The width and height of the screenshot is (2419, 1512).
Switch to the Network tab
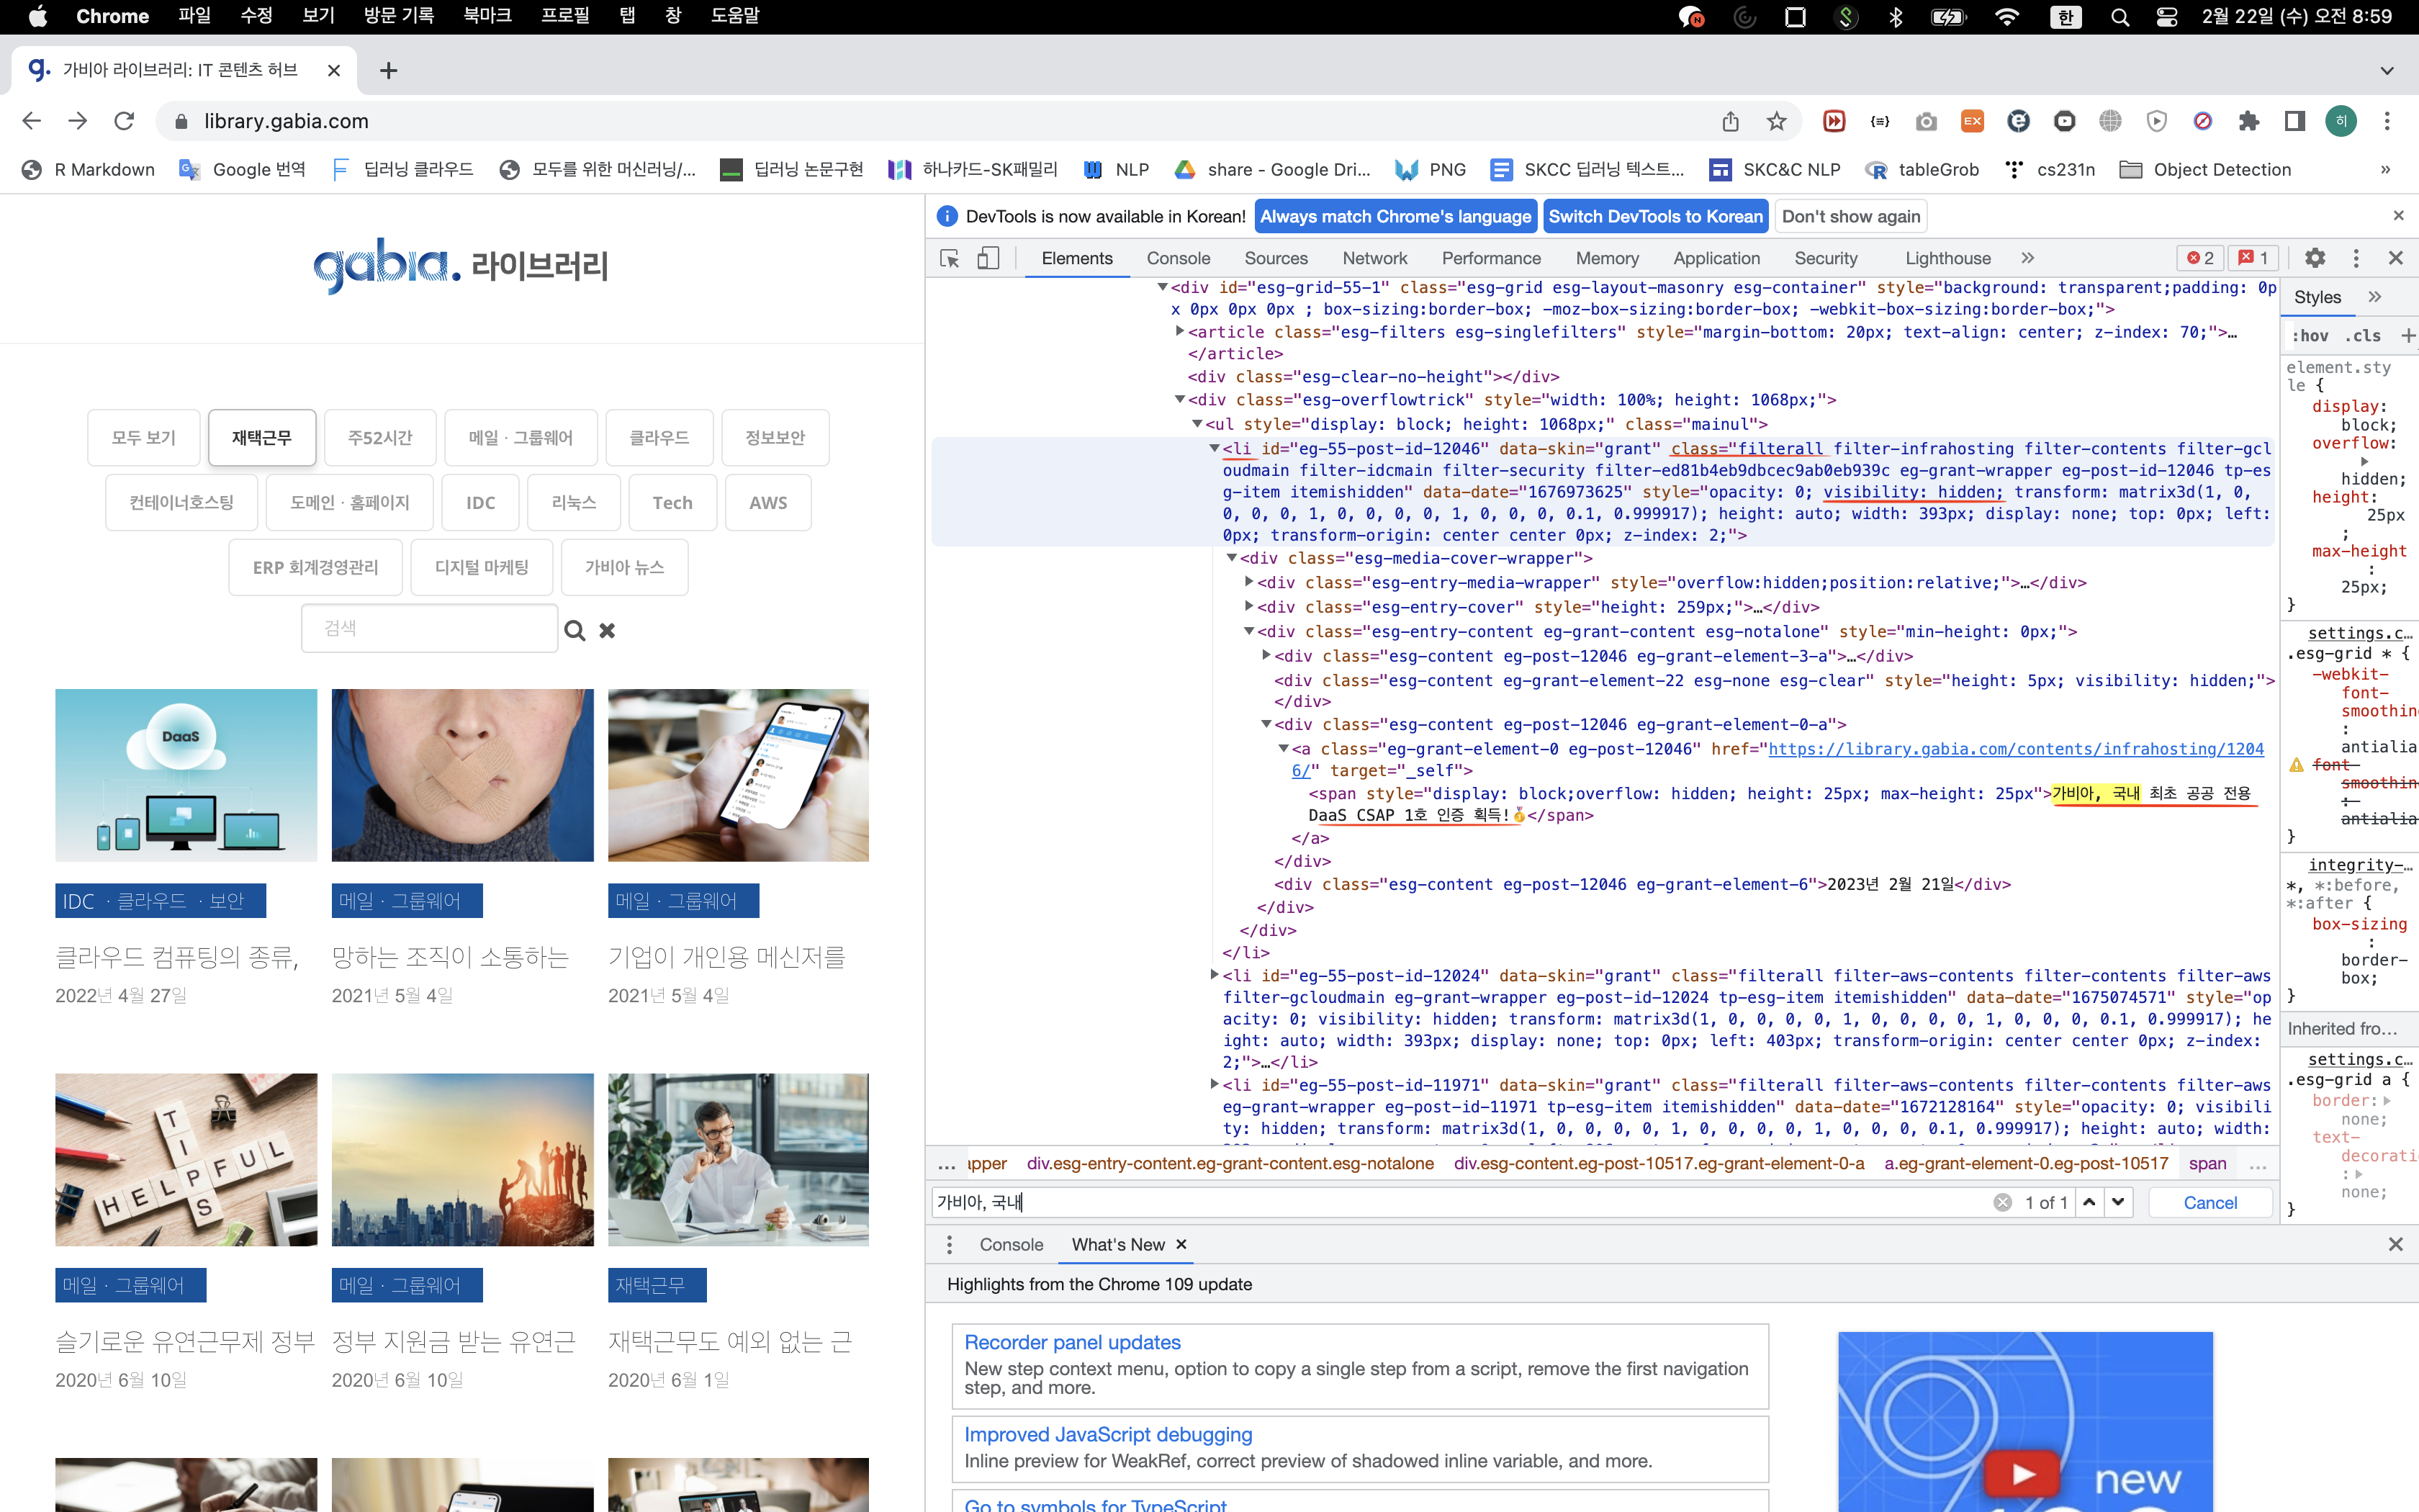click(1374, 258)
